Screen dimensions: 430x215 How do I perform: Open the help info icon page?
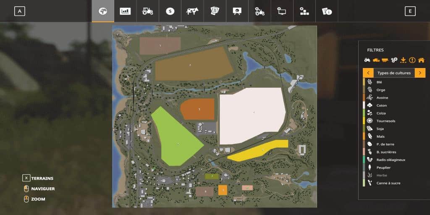click(327, 11)
